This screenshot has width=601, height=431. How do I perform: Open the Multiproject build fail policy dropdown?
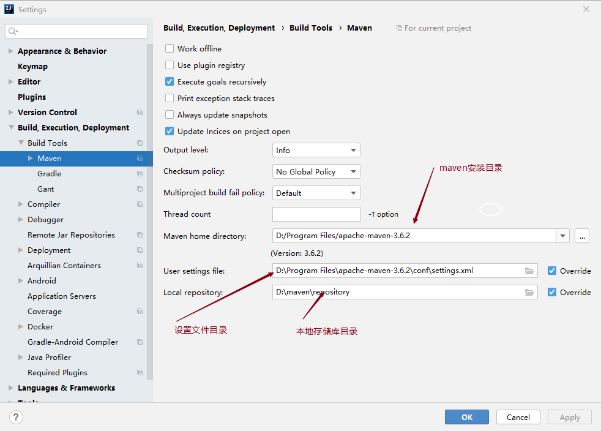pyautogui.click(x=316, y=193)
